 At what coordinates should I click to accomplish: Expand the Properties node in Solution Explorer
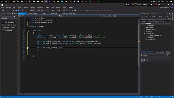(144, 26)
